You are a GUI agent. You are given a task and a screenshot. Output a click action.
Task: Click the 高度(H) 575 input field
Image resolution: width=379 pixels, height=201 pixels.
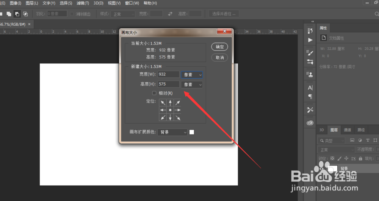[x=169, y=84]
